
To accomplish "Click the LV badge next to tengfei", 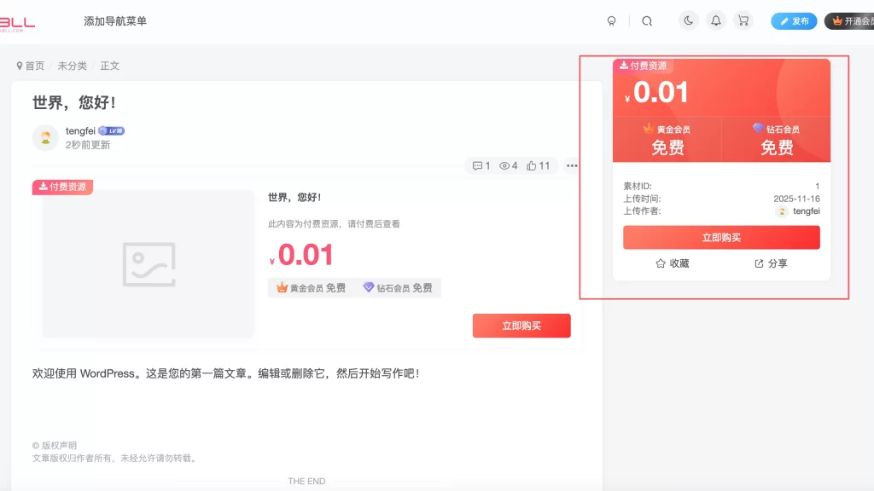I will click(112, 130).
